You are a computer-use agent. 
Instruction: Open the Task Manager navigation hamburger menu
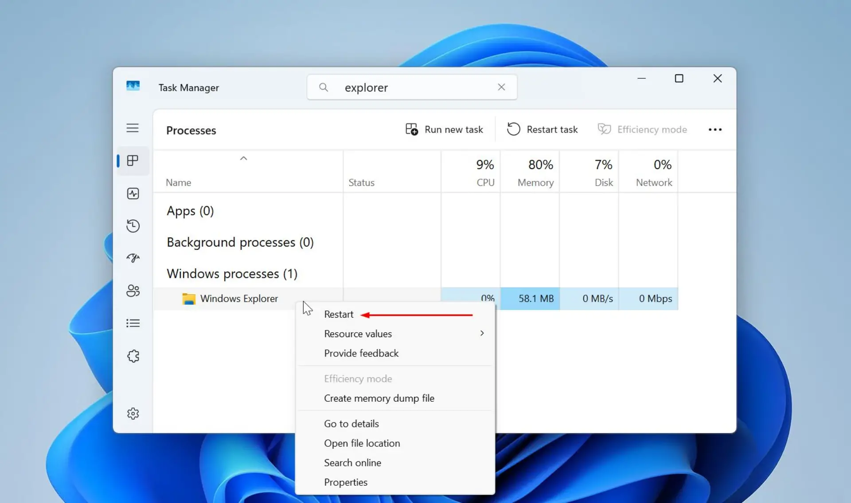click(x=133, y=128)
